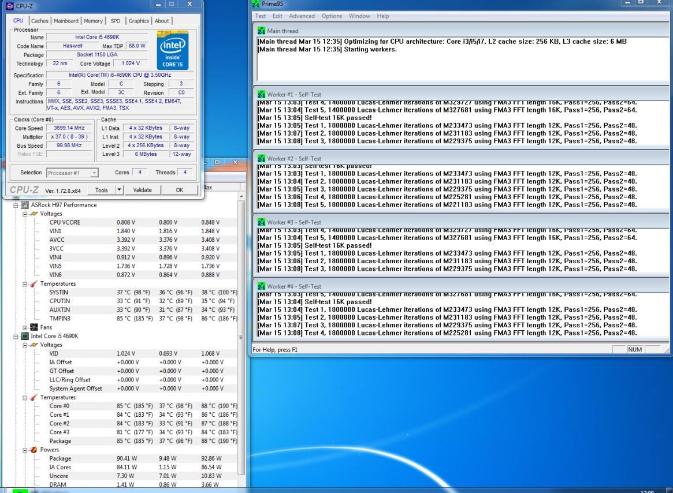673x493 pixels.
Task: Switch to the Caches tab
Action: pyautogui.click(x=39, y=21)
